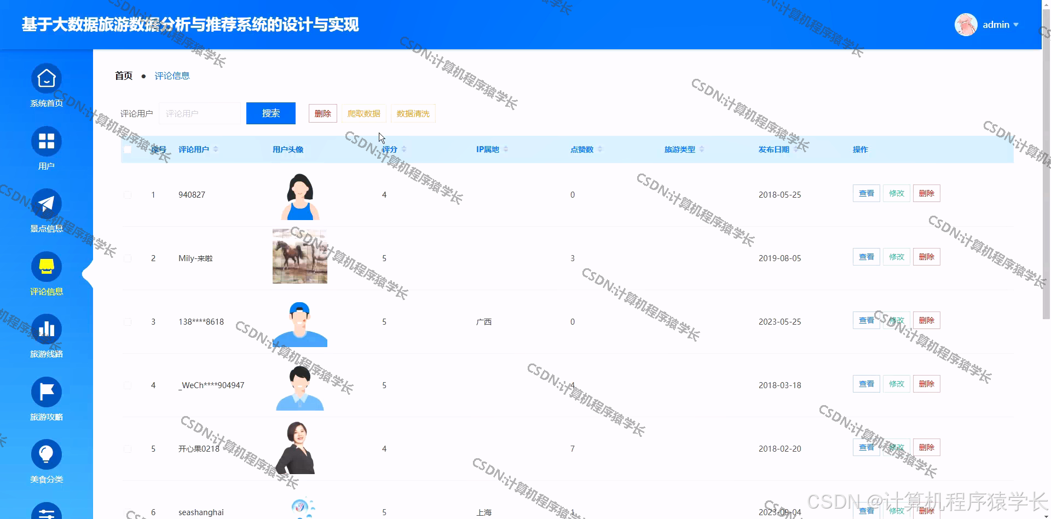Viewport: 1051px width, 519px height.
Task: Click 查看 for 开心果0218 row
Action: (x=867, y=447)
